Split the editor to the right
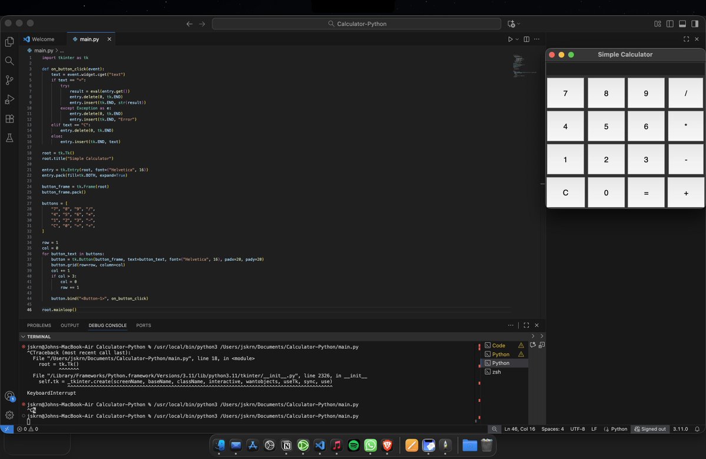The image size is (706, 459). [x=526, y=39]
